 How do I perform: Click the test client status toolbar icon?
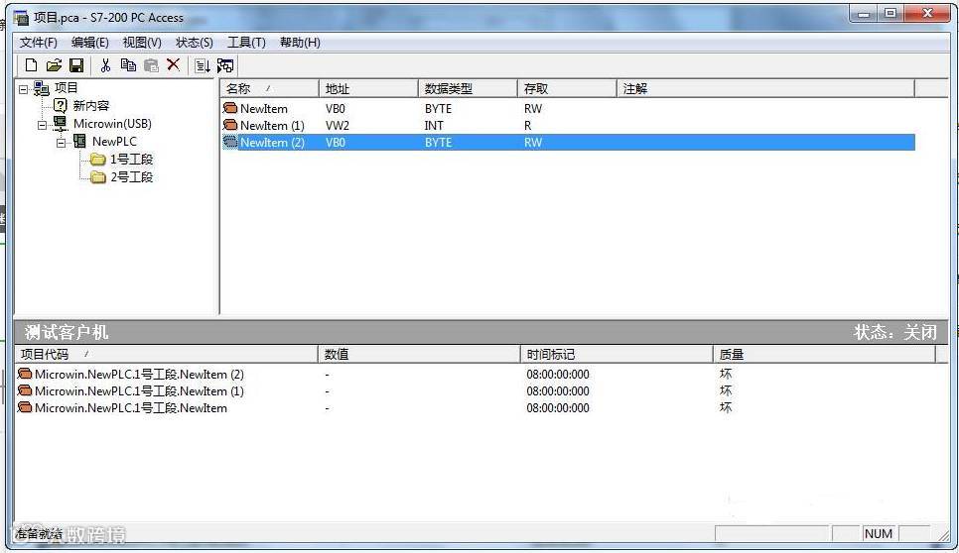pyautogui.click(x=225, y=66)
